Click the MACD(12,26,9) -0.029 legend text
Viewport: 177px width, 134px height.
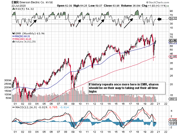31,107
